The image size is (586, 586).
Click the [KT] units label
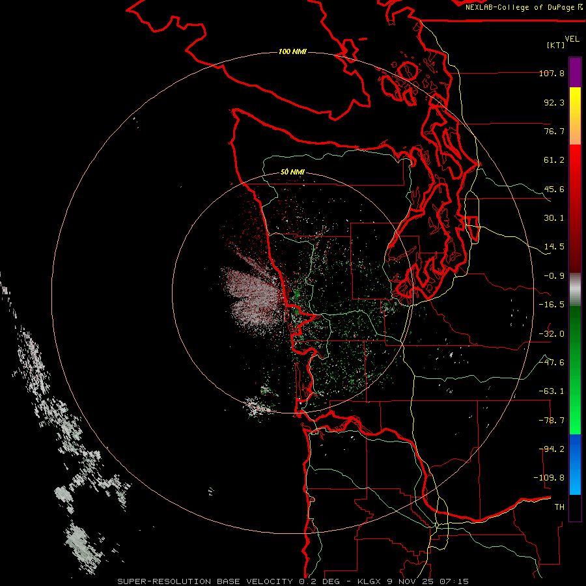click(556, 45)
